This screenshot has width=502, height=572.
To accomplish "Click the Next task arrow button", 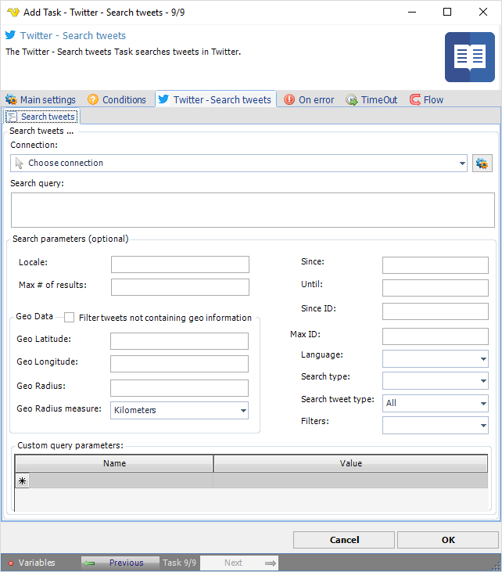I will point(239,563).
